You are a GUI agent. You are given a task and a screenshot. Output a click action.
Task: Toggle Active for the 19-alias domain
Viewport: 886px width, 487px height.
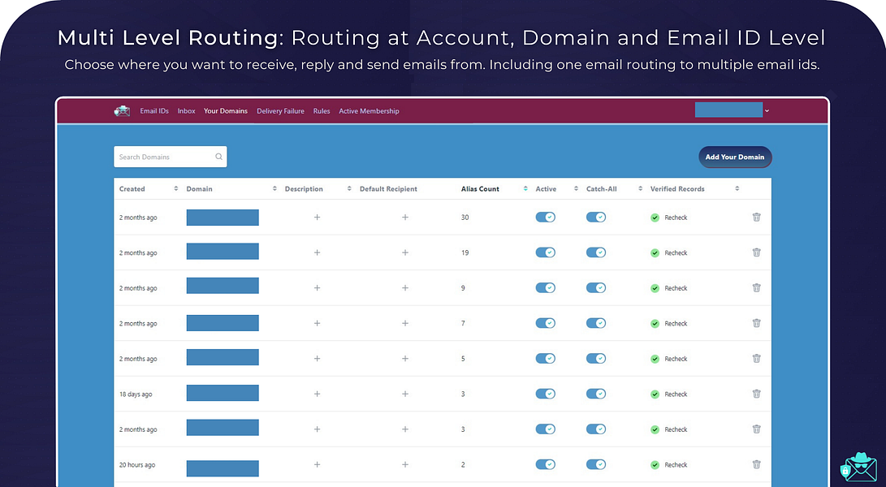coord(545,252)
